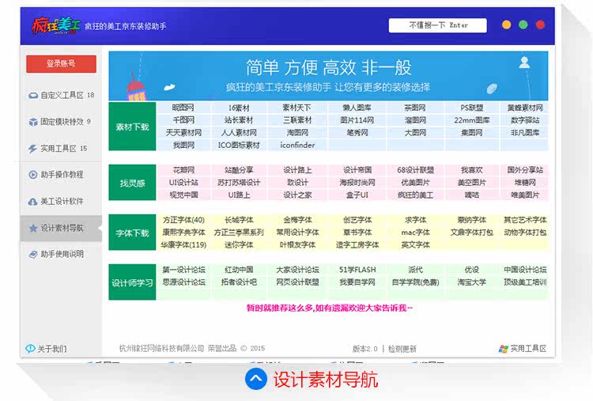Open 助手使用说明 in sidebar
Viewport: 593px width, 401px height.
tap(61, 254)
